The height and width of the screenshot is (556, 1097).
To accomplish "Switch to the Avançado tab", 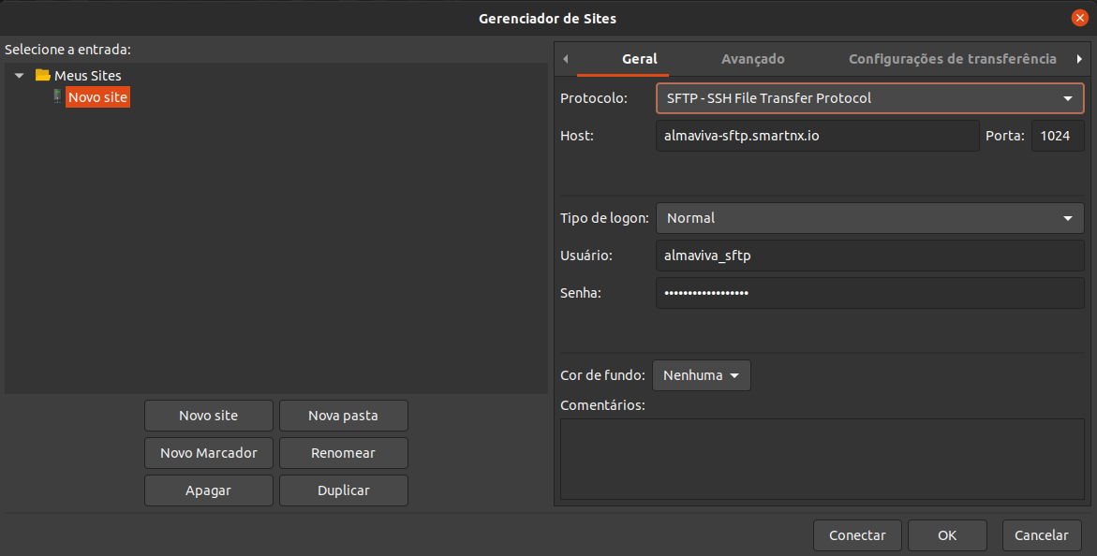I will (753, 59).
